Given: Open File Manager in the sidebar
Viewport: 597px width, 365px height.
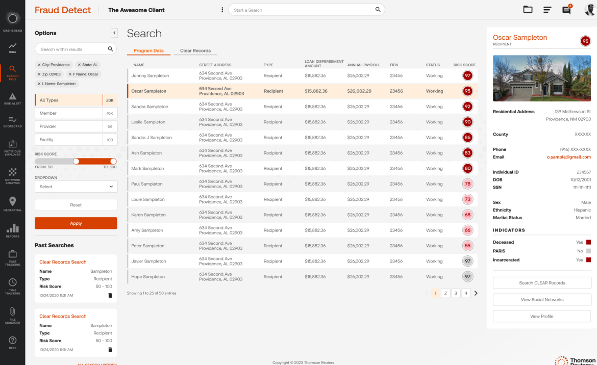Looking at the screenshot, I should (13, 316).
